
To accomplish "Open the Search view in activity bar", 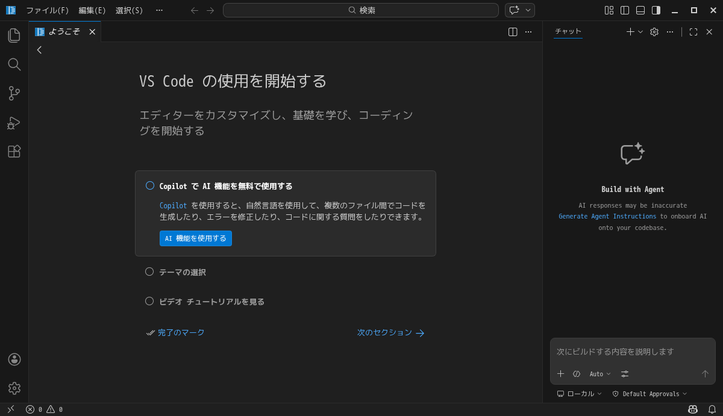I will (x=14, y=64).
